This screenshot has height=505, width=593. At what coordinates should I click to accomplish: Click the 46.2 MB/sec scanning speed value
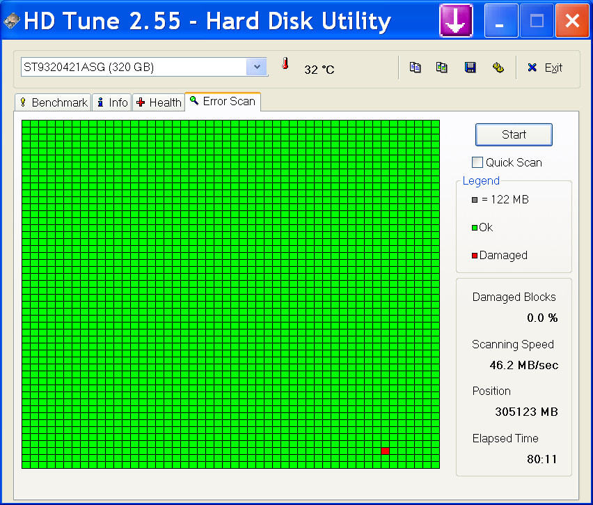[x=524, y=365]
